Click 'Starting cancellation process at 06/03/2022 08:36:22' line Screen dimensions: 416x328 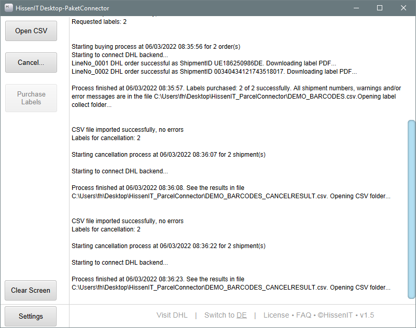point(169,246)
